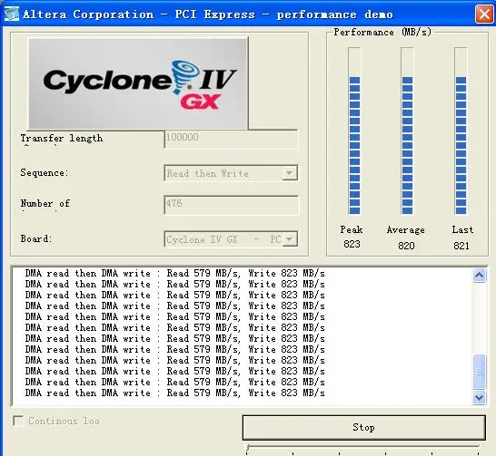Click the Performance (MB/s) group label
This screenshot has height=456, width=496.
click(382, 33)
